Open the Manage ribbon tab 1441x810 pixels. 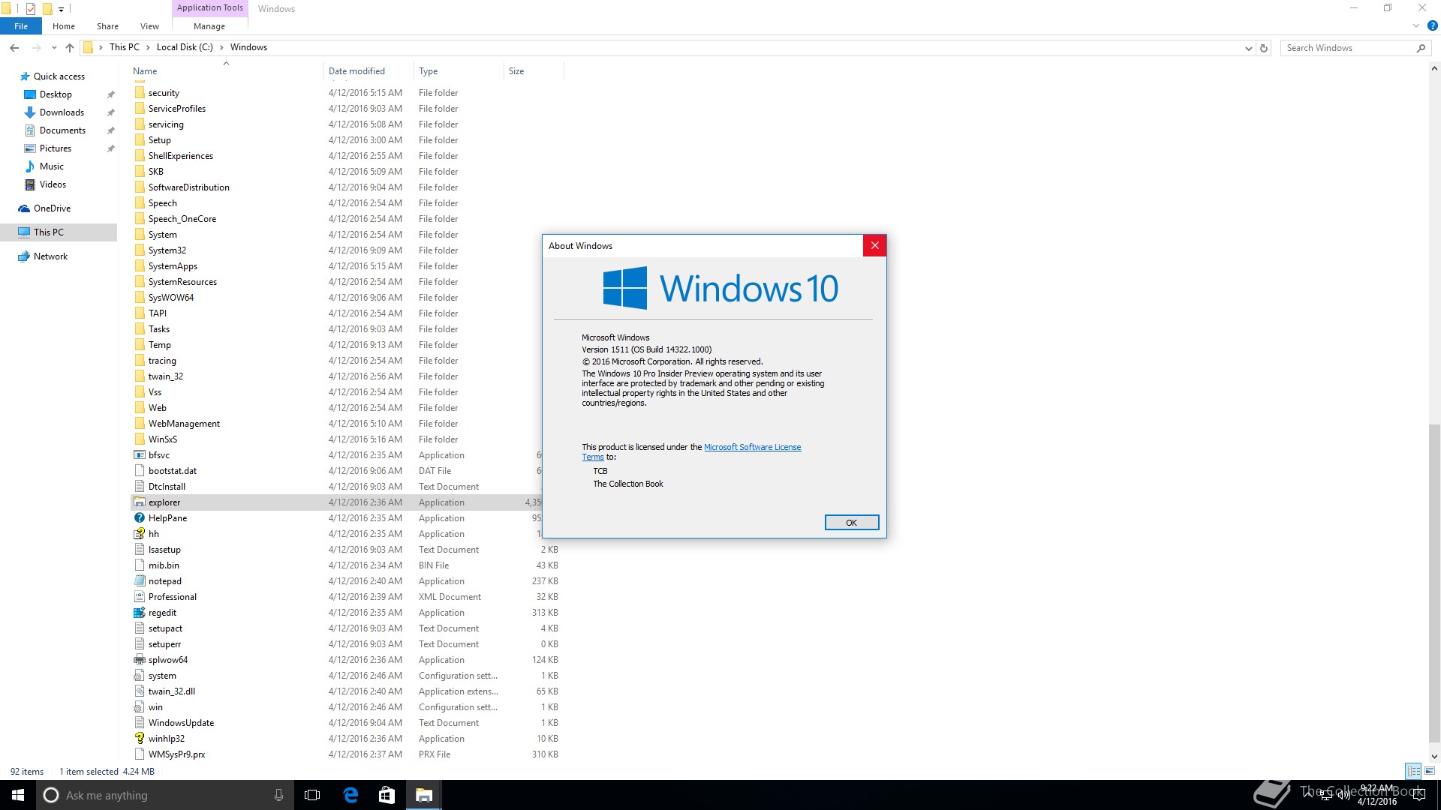[209, 26]
